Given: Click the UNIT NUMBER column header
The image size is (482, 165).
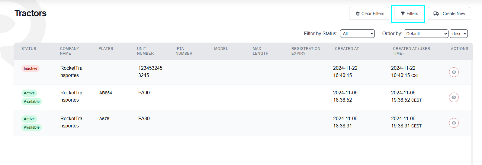Looking at the screenshot, I should pos(145,51).
